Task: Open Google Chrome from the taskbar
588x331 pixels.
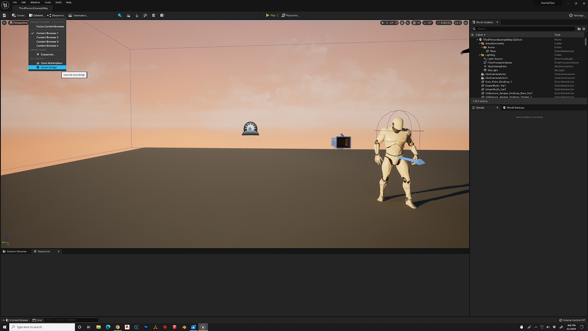Action: pyautogui.click(x=118, y=327)
